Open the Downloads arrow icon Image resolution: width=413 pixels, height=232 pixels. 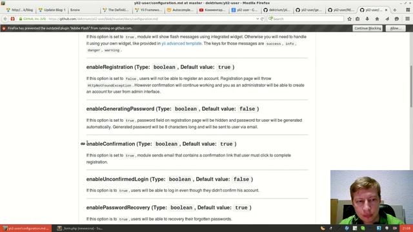(x=367, y=19)
